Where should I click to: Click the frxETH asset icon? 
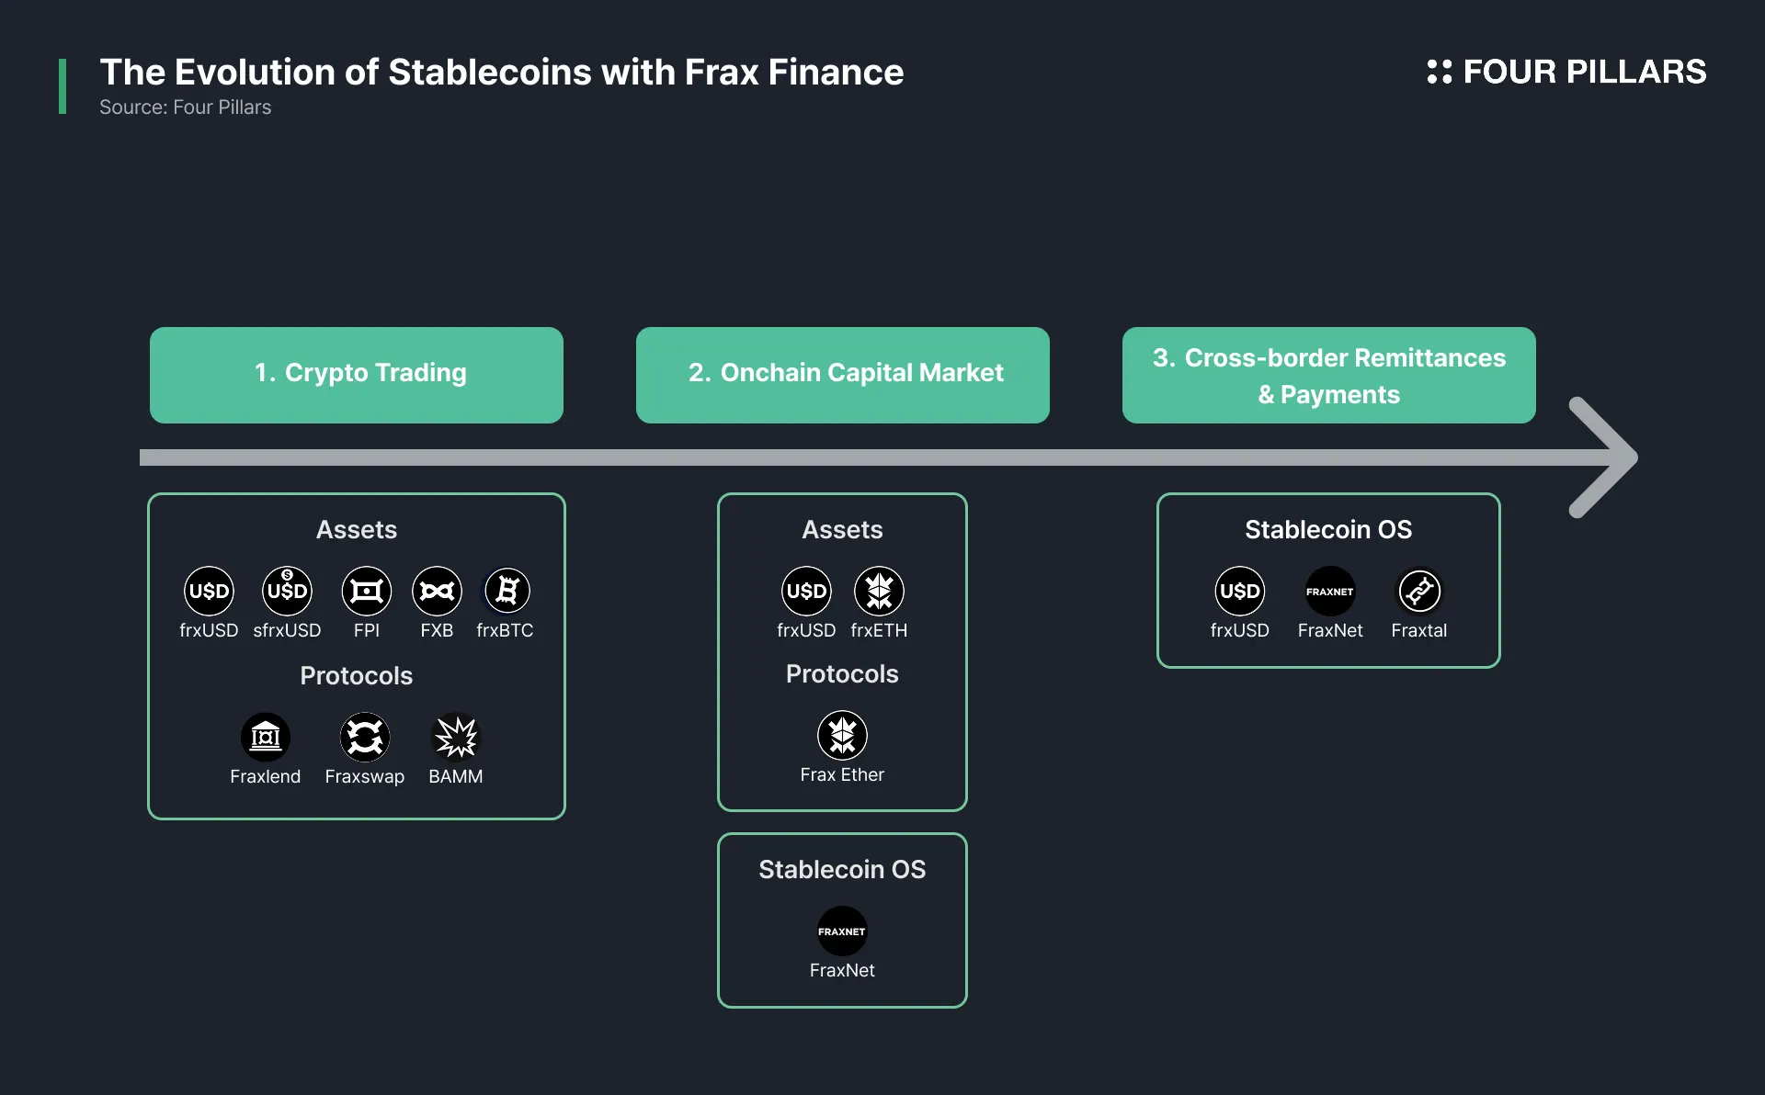(879, 591)
